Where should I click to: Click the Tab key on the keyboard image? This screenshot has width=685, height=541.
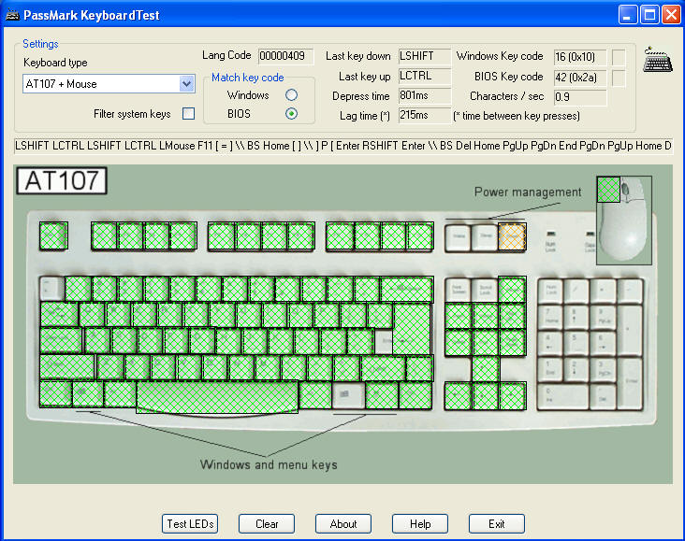pyautogui.click(x=59, y=315)
